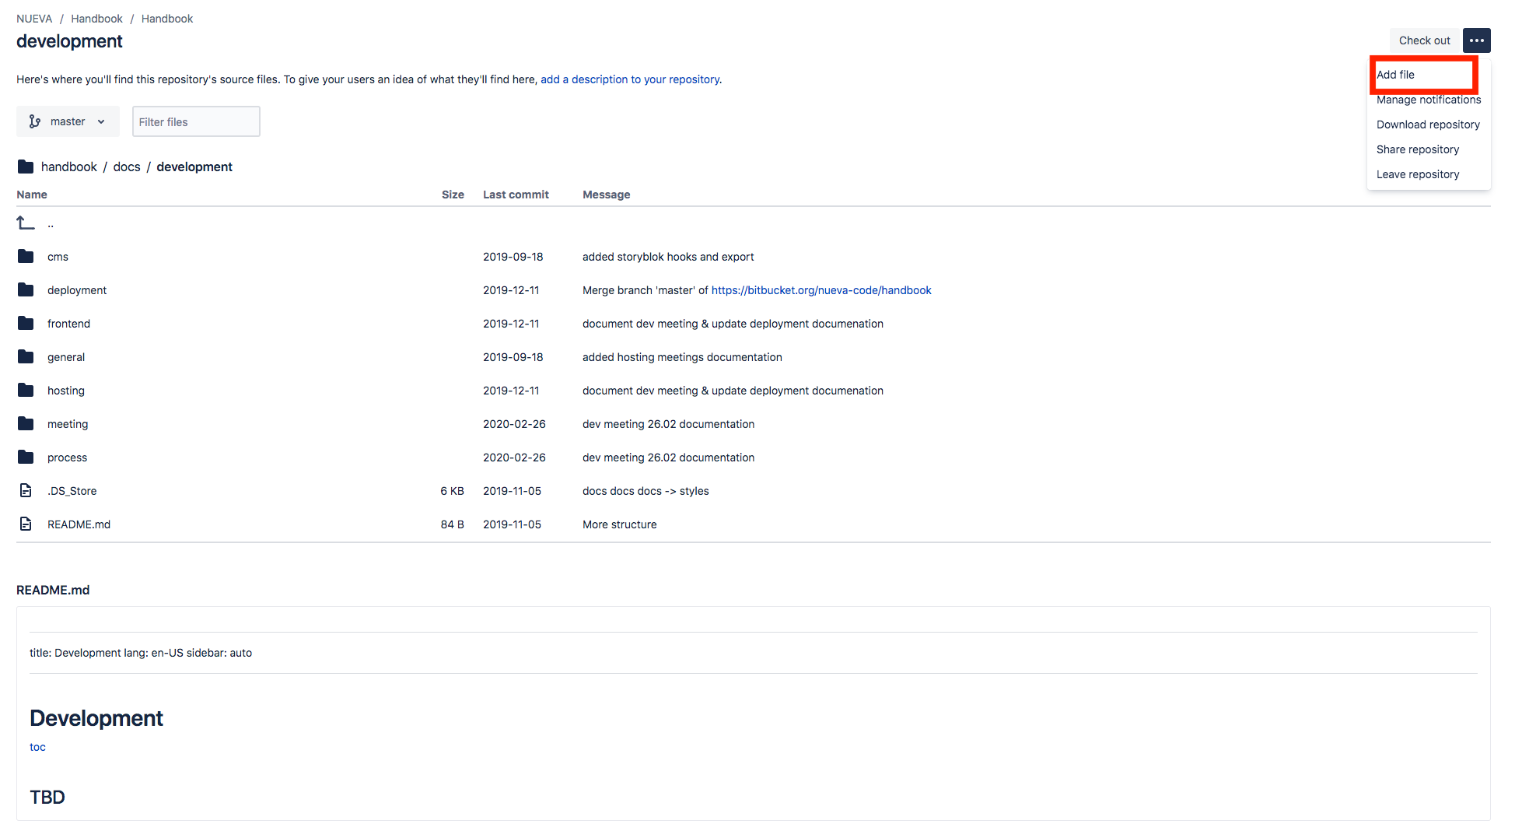Open the toc link in README
The image size is (1515, 831).
(37, 747)
